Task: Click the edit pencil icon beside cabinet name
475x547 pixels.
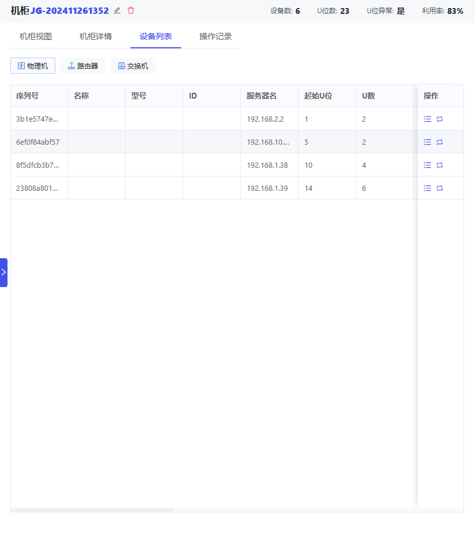Action: click(x=117, y=10)
